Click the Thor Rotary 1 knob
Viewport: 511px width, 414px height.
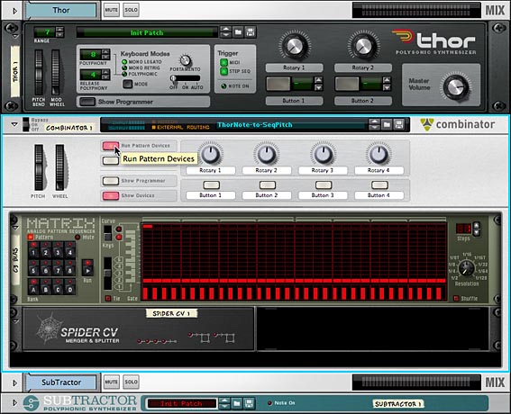295,46
